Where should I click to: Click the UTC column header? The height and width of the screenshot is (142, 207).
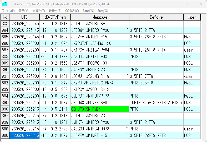24,17
